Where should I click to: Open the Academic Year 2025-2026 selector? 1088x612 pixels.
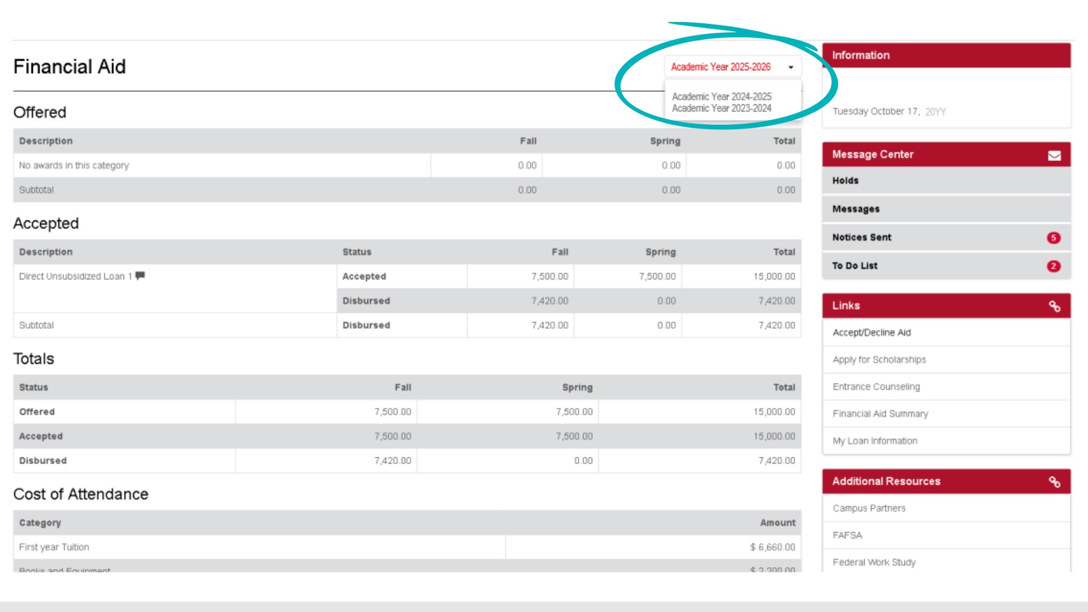(721, 66)
